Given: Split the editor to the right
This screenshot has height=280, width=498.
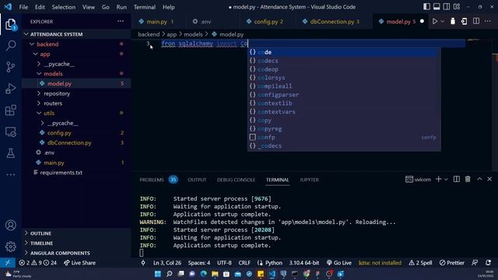Looking at the screenshot, I should tap(476, 21).
